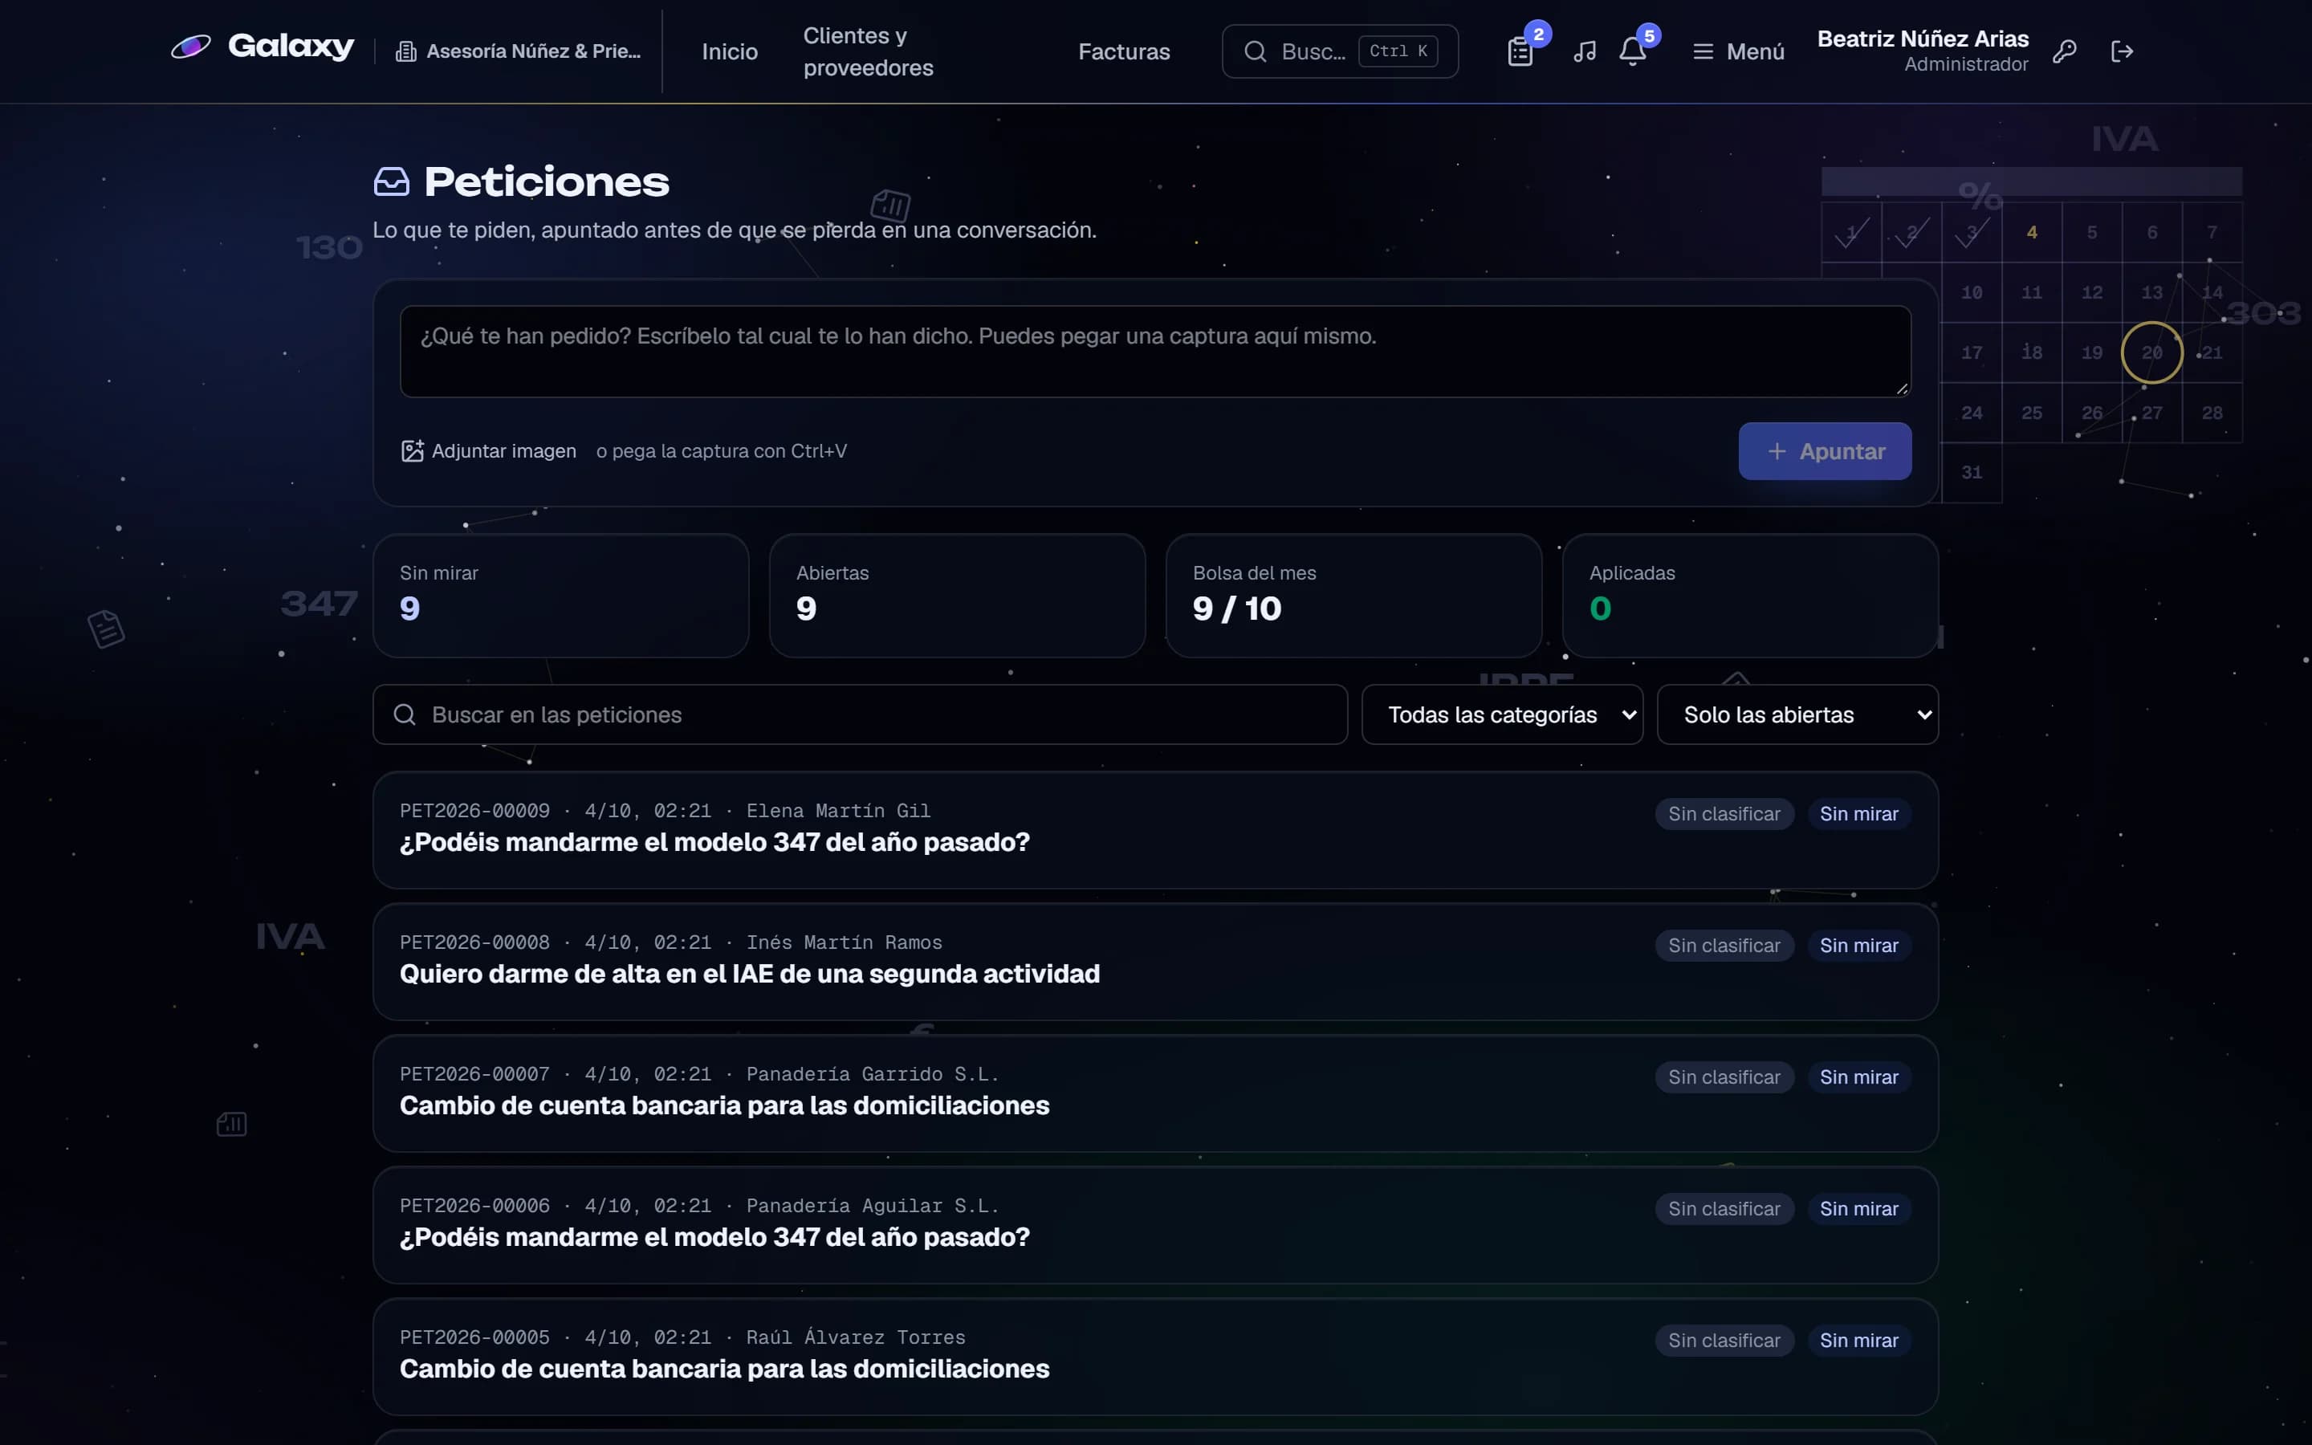Click the Galaxy logo icon
The height and width of the screenshot is (1445, 2312).
click(x=190, y=47)
